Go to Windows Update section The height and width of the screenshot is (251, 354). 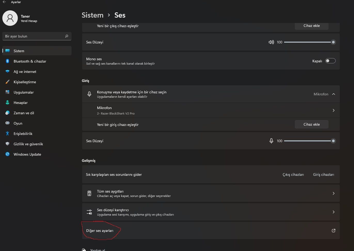point(27,154)
